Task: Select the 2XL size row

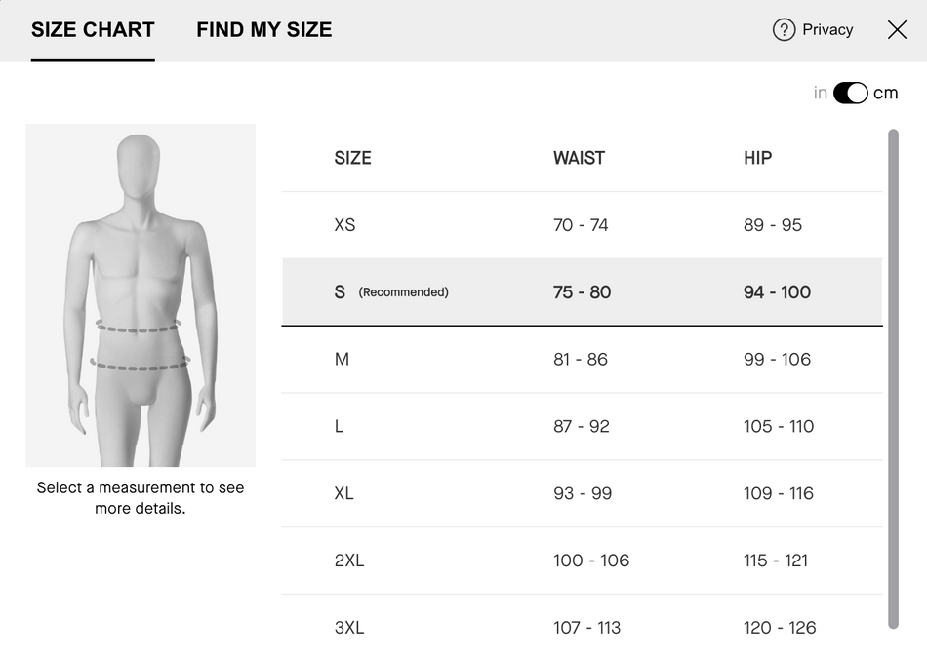Action: click(583, 561)
